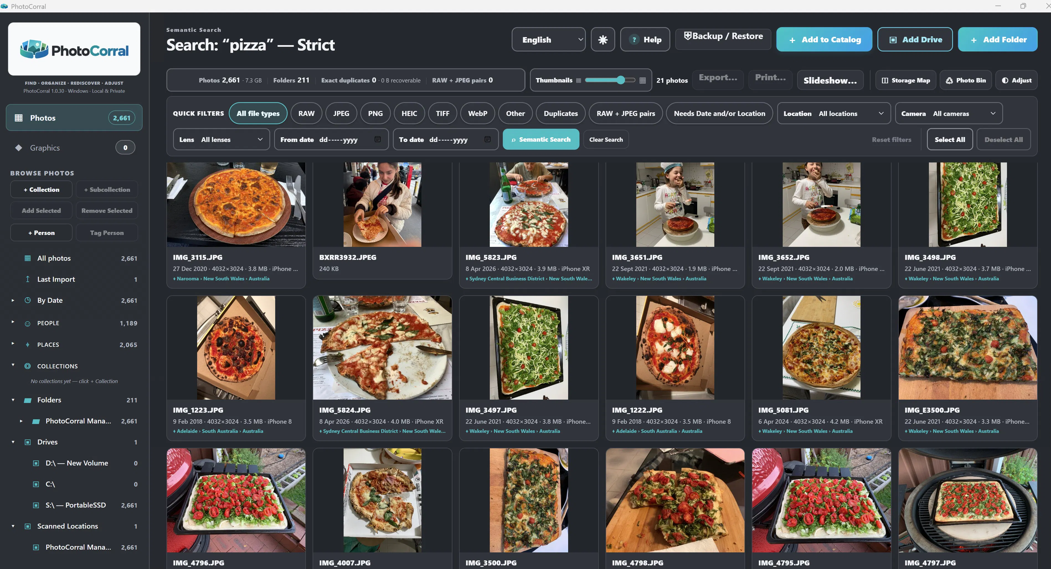Open the Storage Map view

(906, 80)
